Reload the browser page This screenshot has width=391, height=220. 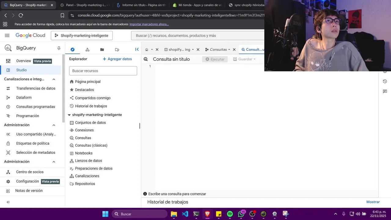coord(21,15)
